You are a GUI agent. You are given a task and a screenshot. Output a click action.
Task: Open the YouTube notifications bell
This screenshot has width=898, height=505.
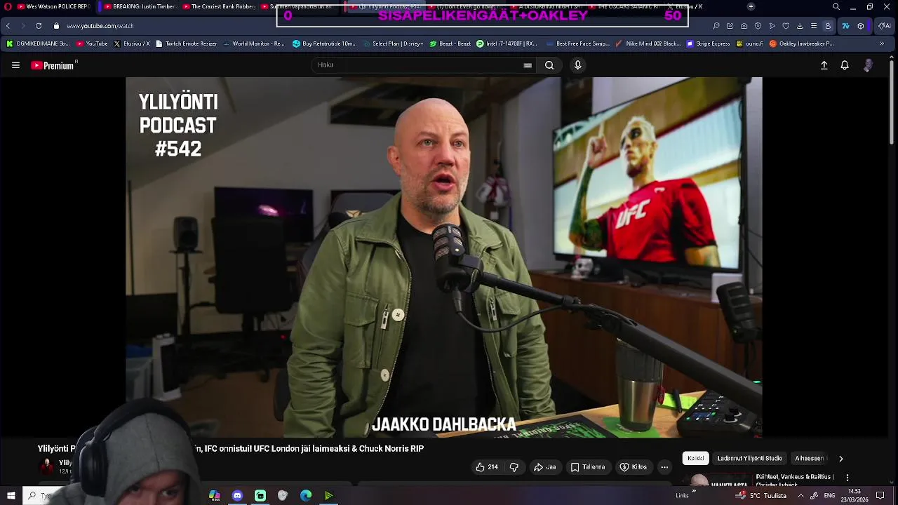(x=845, y=65)
